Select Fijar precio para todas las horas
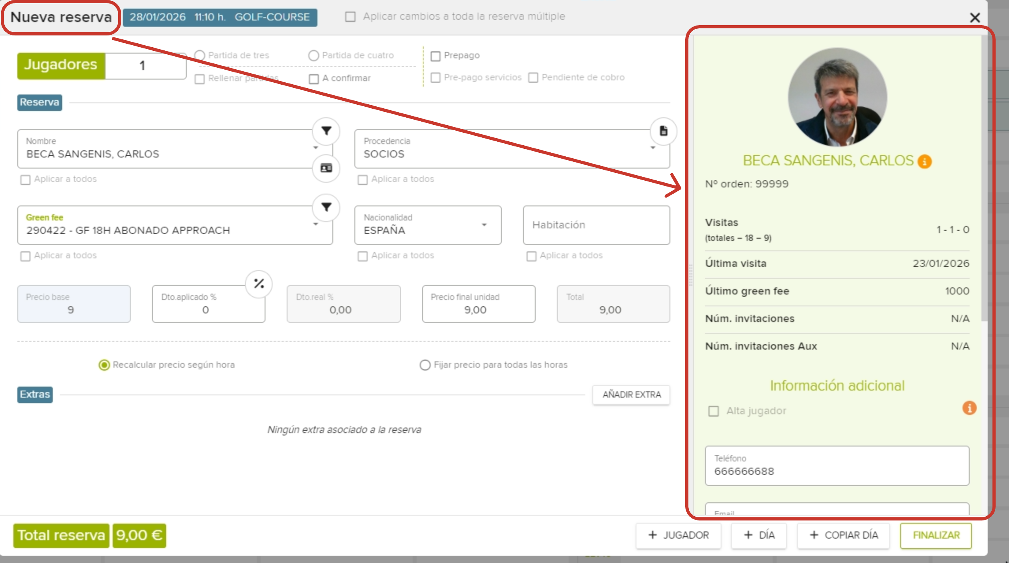Image resolution: width=1009 pixels, height=563 pixels. click(425, 365)
